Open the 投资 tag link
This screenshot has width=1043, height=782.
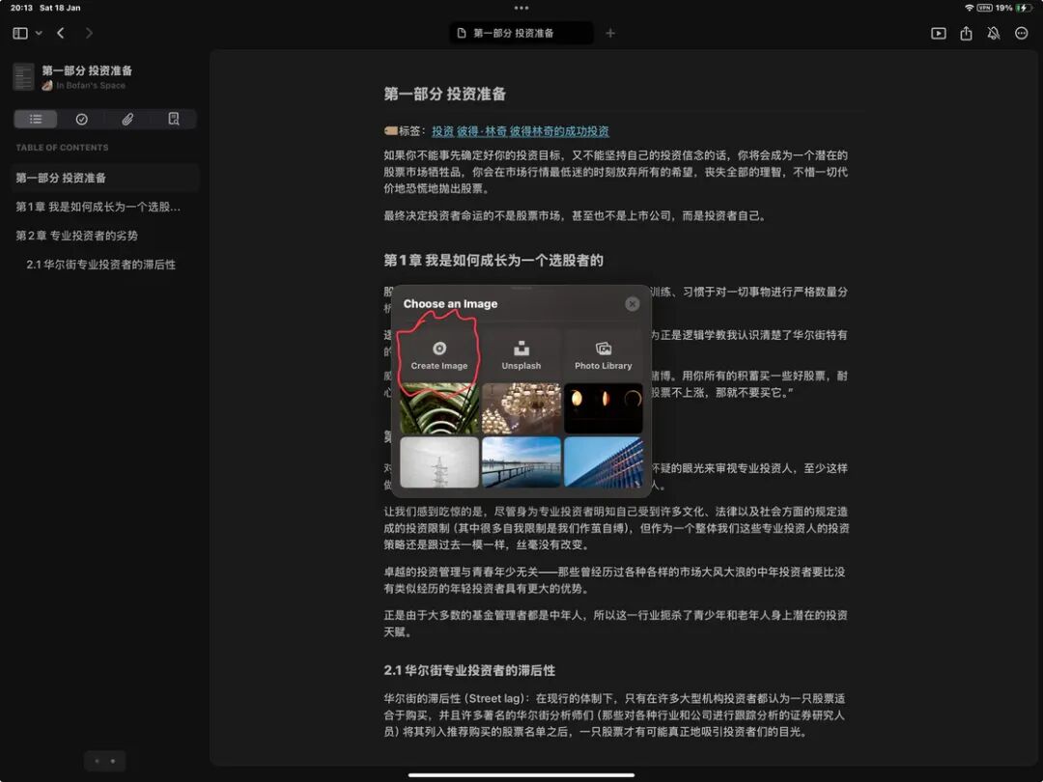442,131
